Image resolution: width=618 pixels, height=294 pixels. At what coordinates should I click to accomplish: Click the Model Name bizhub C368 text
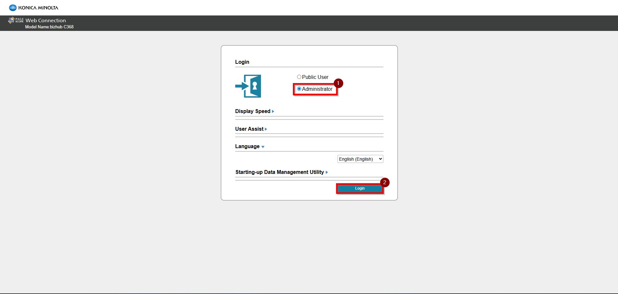click(49, 27)
